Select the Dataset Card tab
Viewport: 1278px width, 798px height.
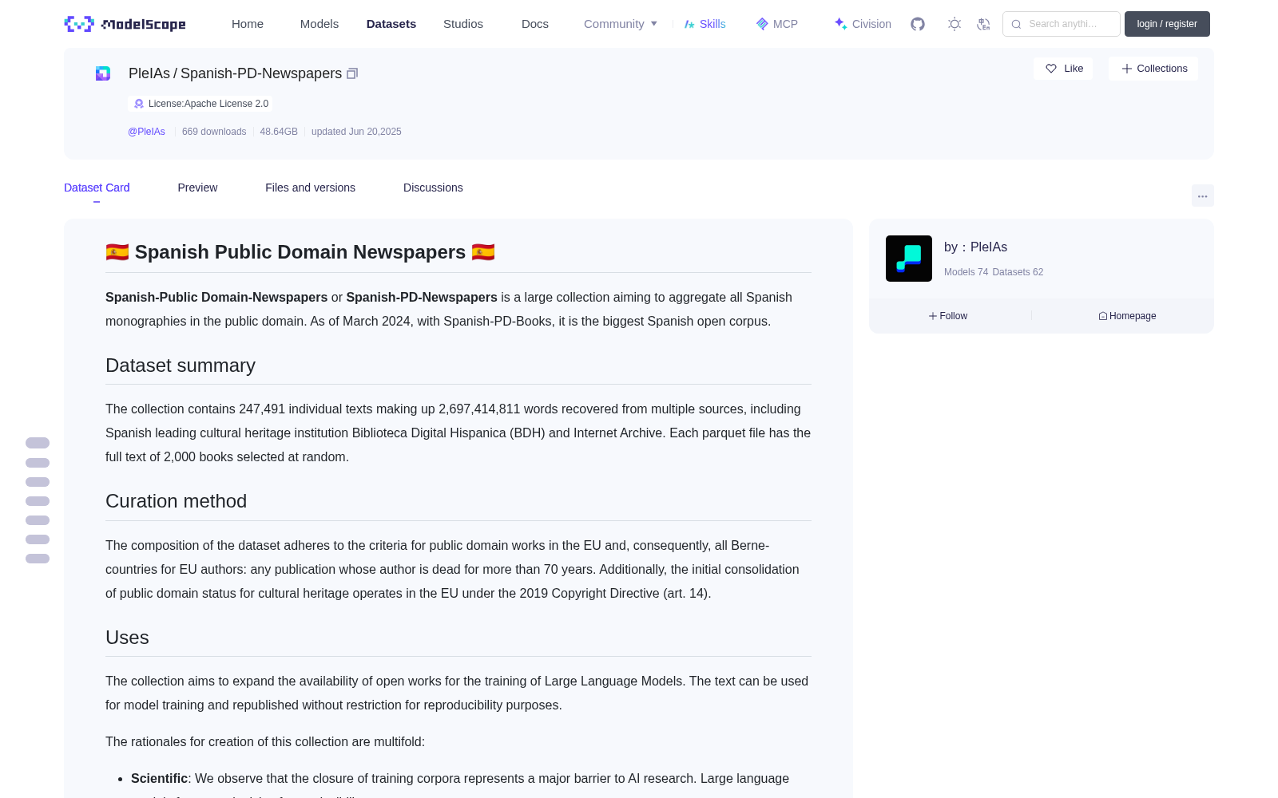pyautogui.click(x=97, y=188)
